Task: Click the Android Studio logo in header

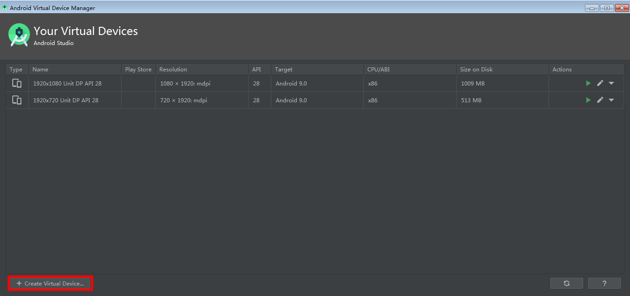Action: coord(19,35)
